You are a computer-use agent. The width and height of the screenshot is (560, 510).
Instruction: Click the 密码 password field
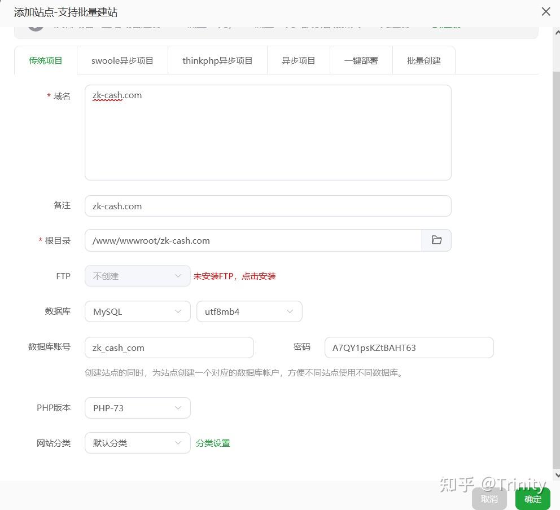pos(409,348)
